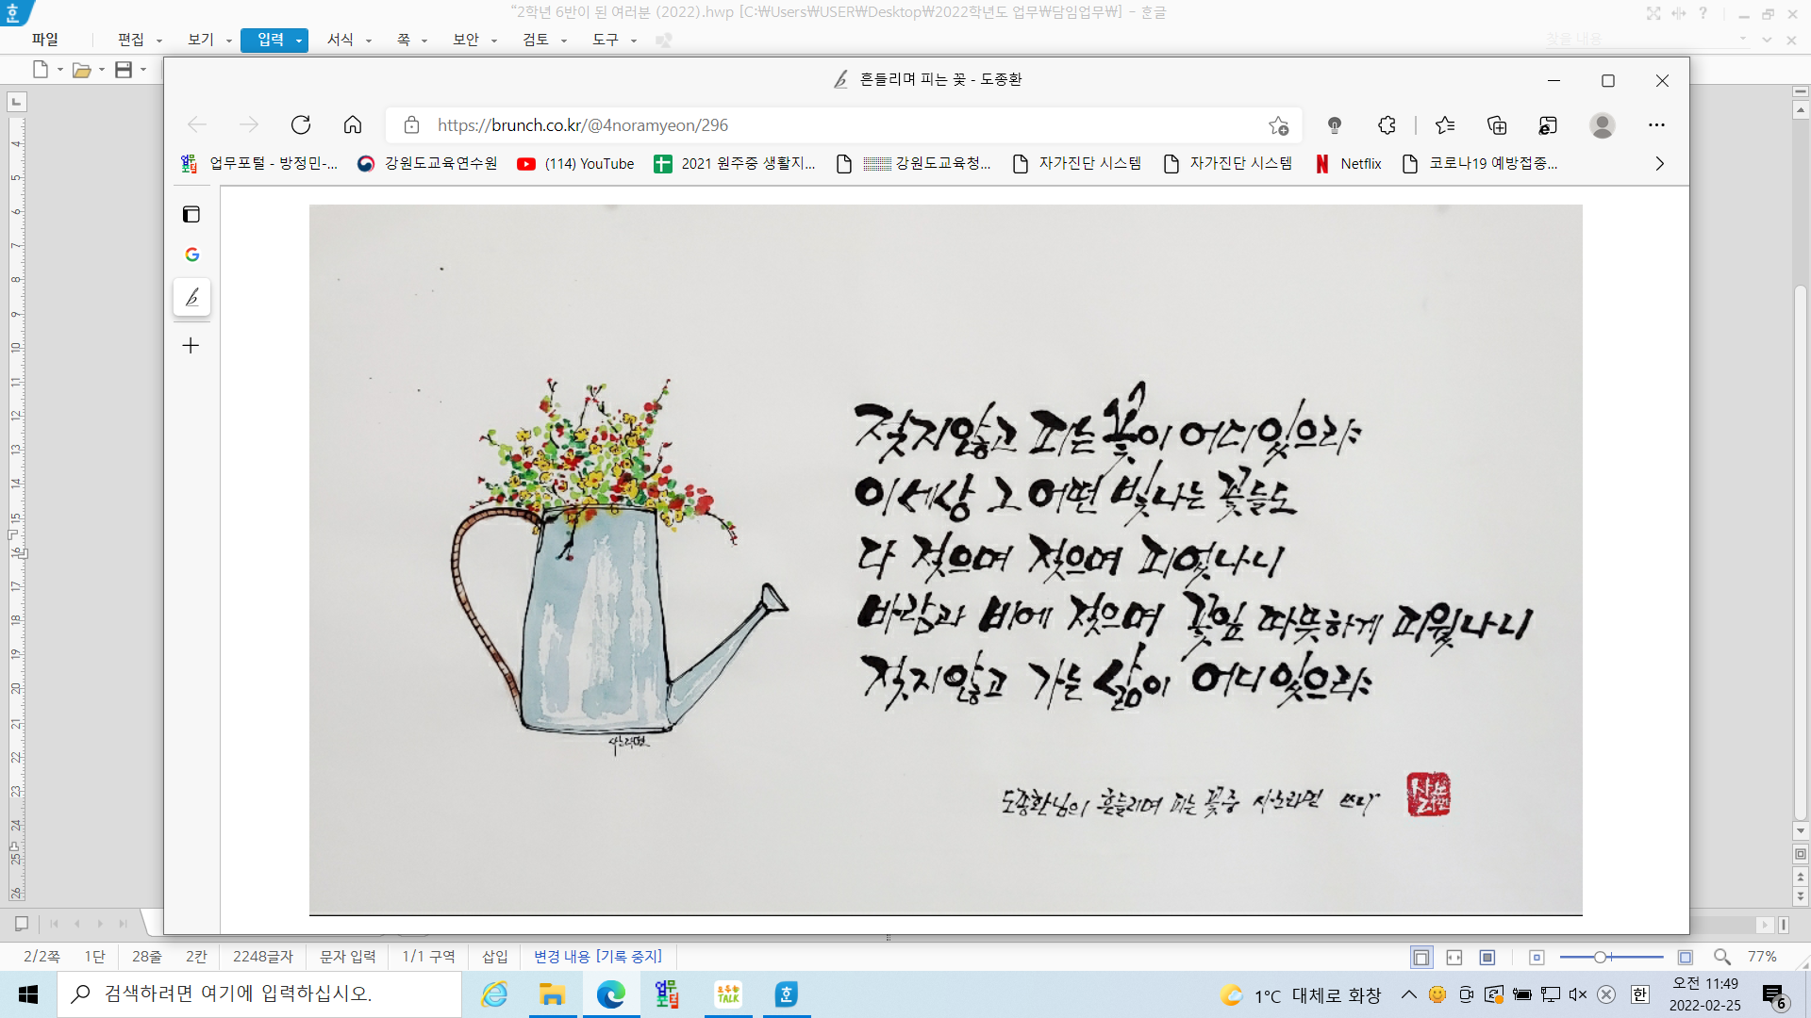1811x1018 pixels.
Task: Select the 문자 입력 status bar entry
Action: coord(348,957)
